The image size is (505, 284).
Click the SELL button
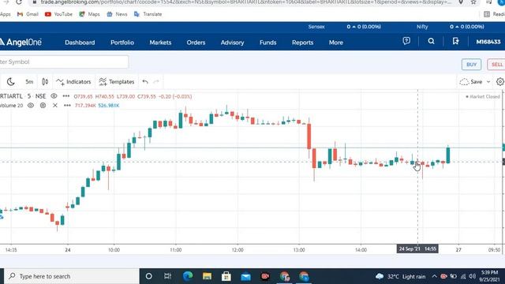pyautogui.click(x=496, y=65)
